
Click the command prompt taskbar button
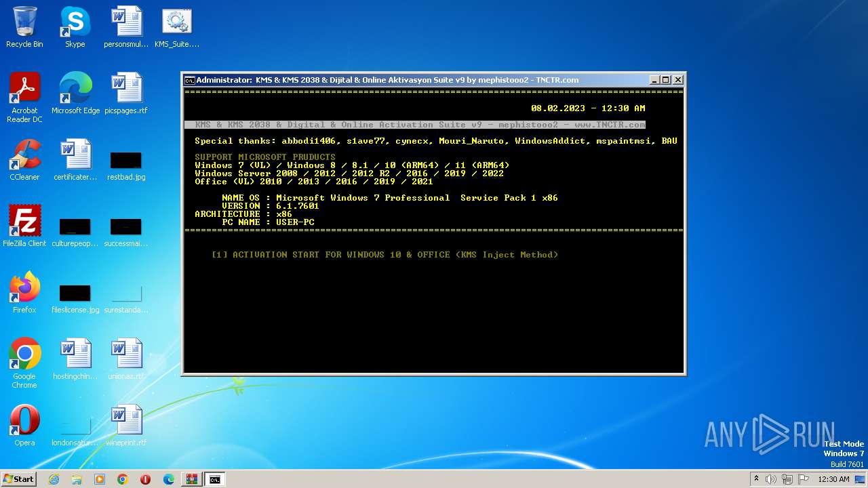(x=215, y=479)
